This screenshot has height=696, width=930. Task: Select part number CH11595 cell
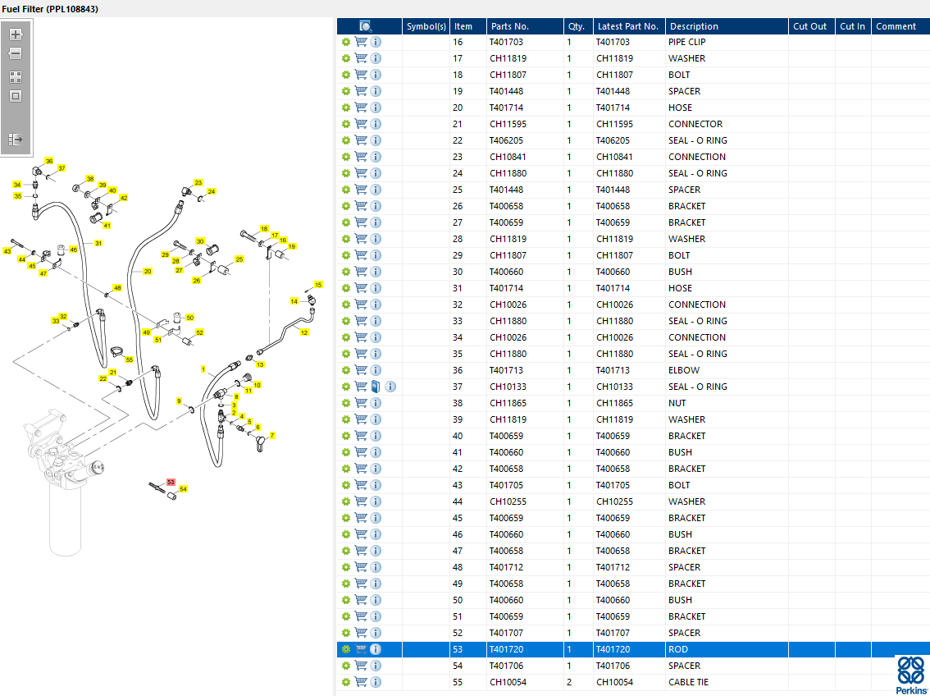coord(508,124)
